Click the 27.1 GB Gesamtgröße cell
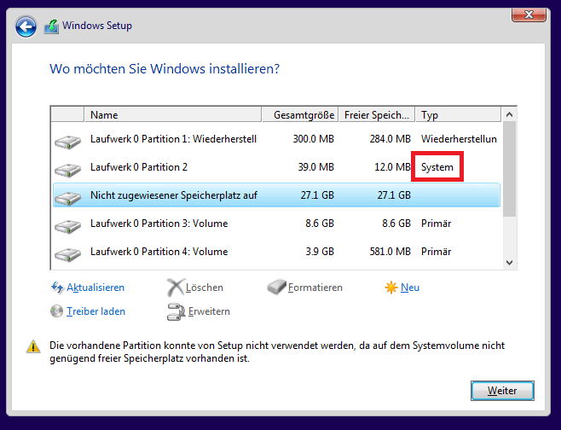 tap(317, 195)
